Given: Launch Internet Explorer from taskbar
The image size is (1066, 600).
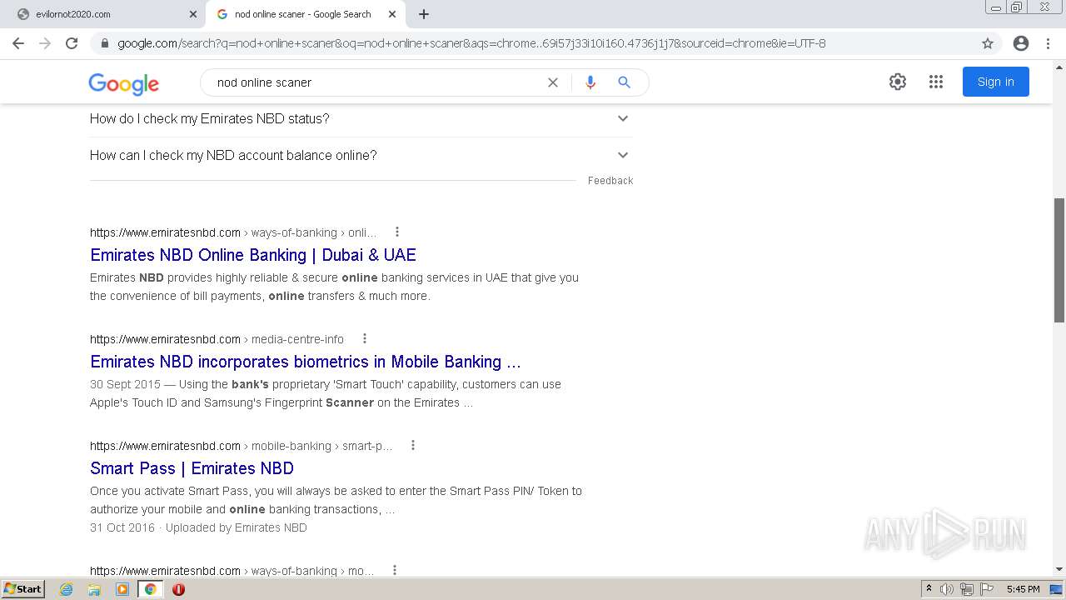Looking at the screenshot, I should click(x=66, y=589).
